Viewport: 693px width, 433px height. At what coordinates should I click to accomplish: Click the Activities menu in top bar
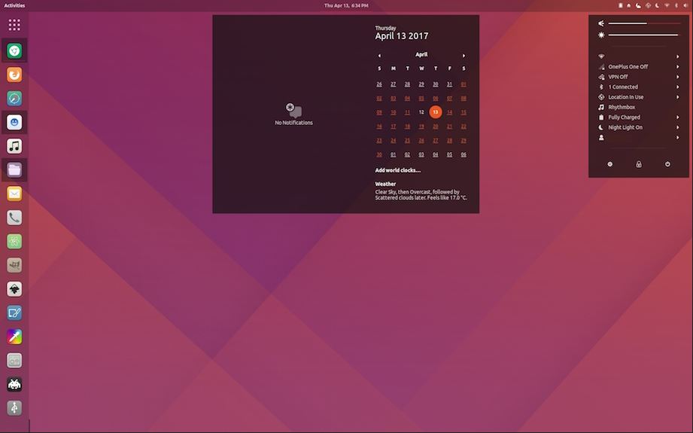14,5
